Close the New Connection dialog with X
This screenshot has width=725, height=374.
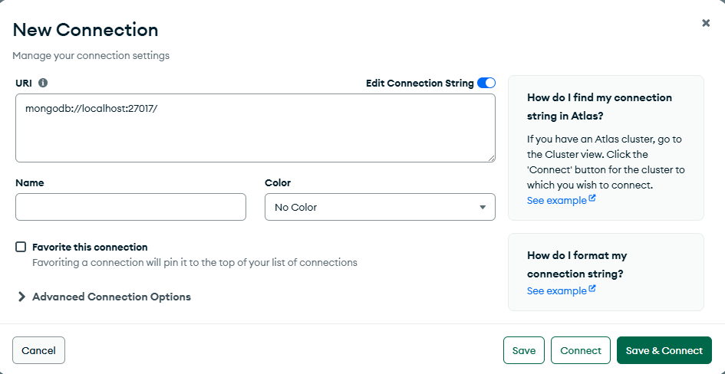coord(706,23)
